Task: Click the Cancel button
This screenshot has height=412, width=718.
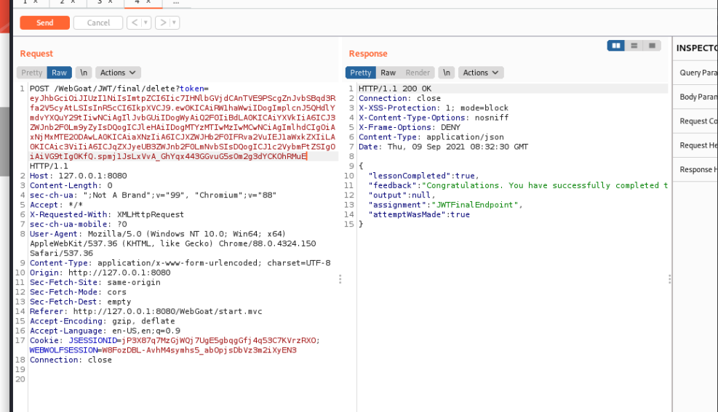Action: coord(98,23)
